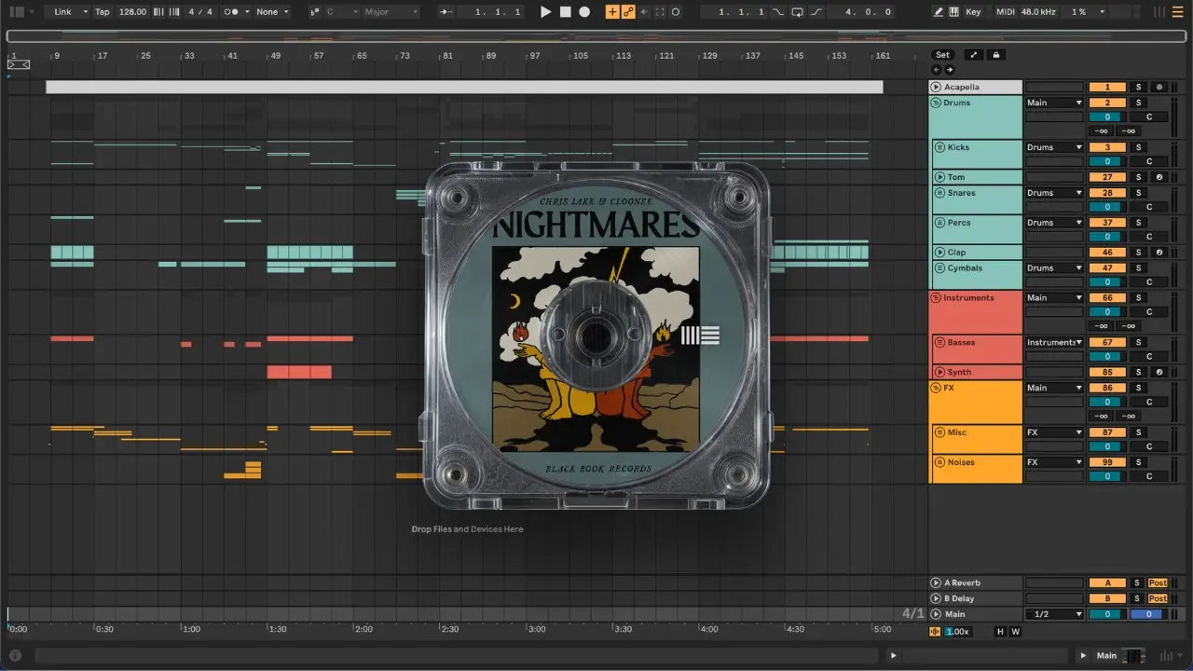This screenshot has width=1193, height=671.
Task: Click the Kicks track pan control C
Action: (x=1149, y=161)
